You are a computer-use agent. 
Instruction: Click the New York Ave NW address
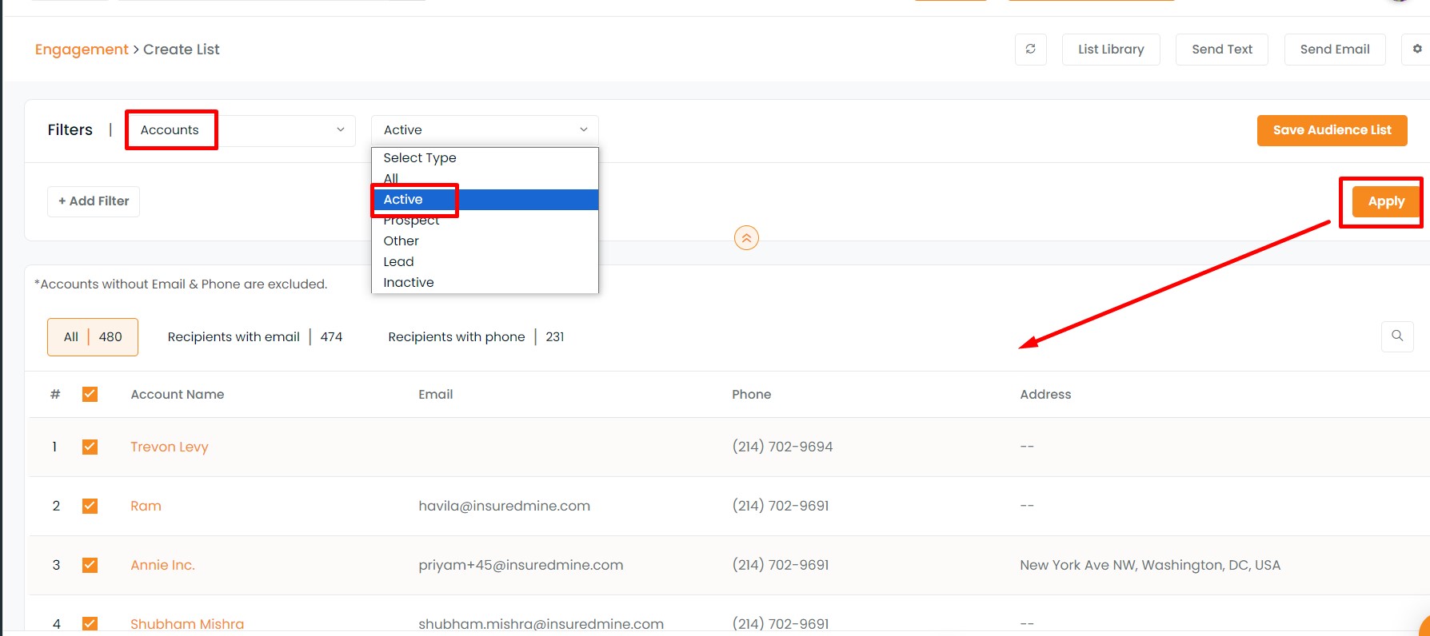1150,565
